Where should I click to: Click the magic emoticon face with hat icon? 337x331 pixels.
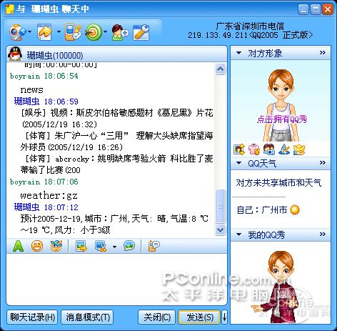click(56, 246)
